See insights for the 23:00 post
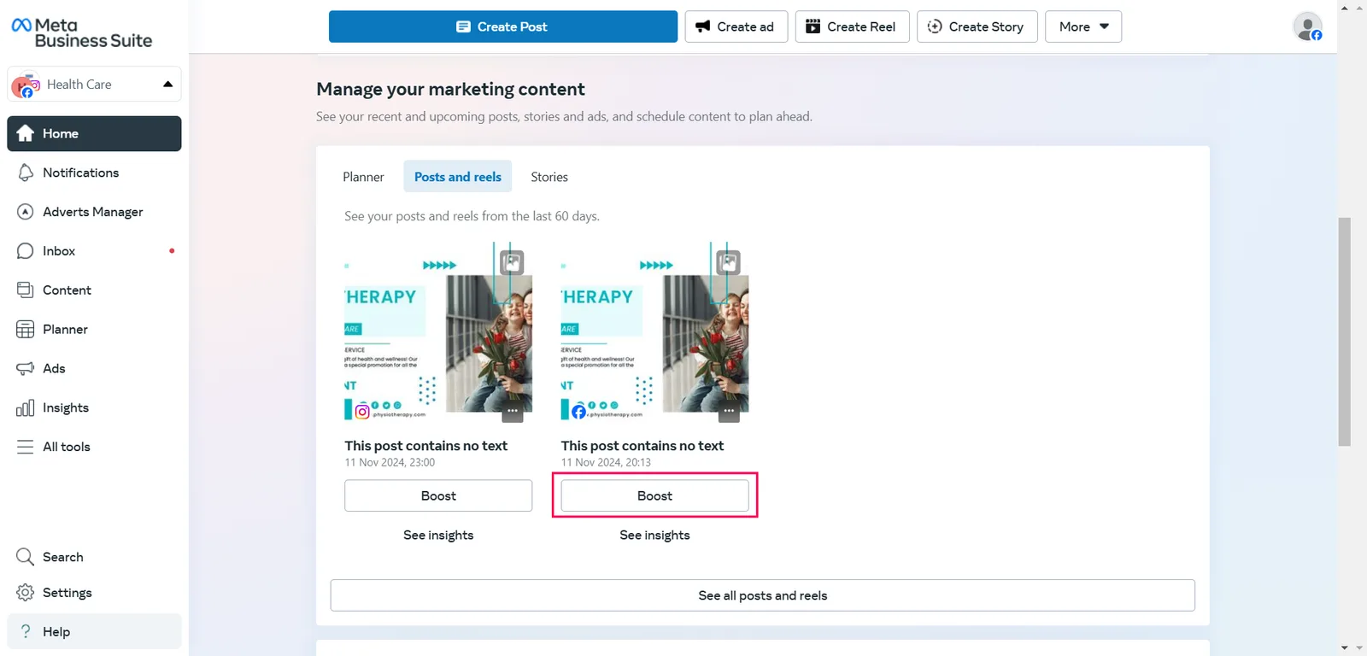This screenshot has width=1367, height=656. [x=438, y=535]
